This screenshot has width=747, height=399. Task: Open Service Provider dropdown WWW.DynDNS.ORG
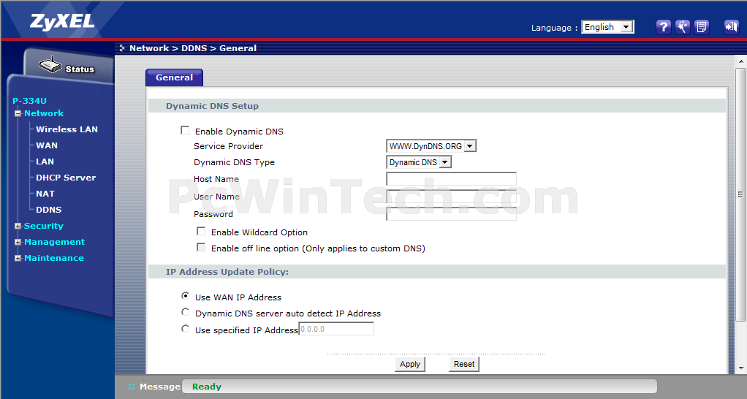431,146
